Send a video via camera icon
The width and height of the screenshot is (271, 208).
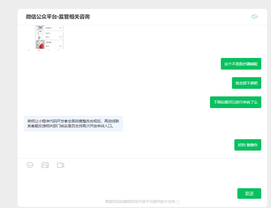(60, 165)
